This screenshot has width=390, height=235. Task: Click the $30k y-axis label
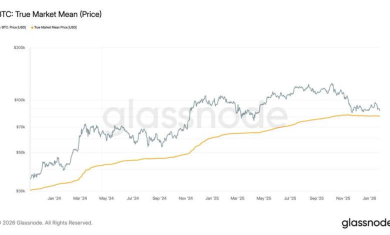(x=20, y=191)
